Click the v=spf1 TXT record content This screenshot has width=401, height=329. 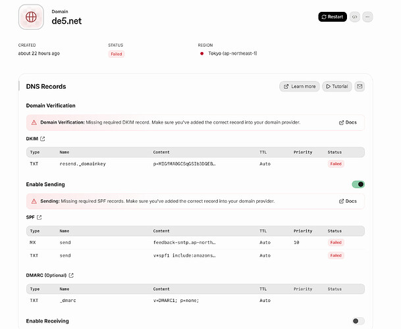[184, 255]
